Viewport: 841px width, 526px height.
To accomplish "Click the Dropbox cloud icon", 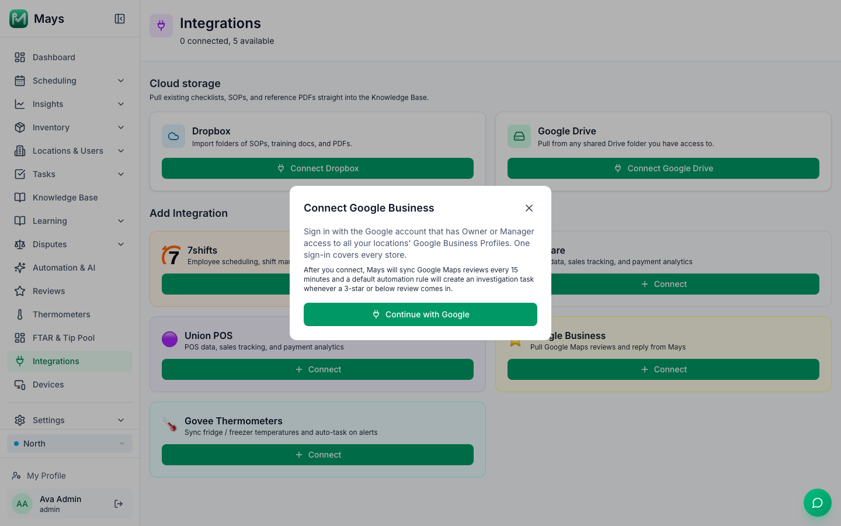I will [173, 136].
